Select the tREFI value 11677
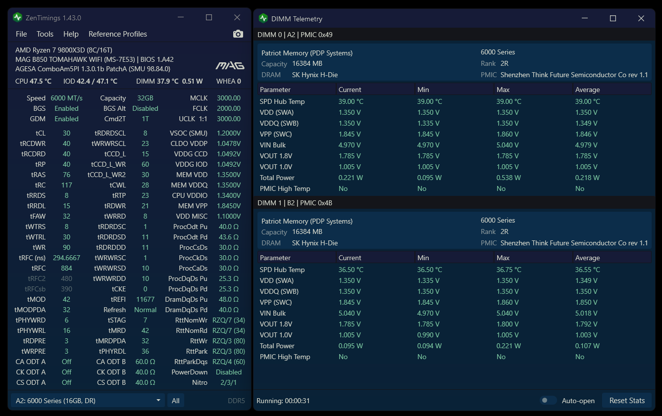The width and height of the screenshot is (662, 416). pos(145,299)
